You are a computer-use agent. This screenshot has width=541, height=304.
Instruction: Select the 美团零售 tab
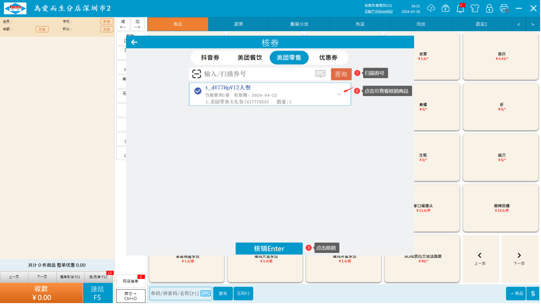[289, 58]
